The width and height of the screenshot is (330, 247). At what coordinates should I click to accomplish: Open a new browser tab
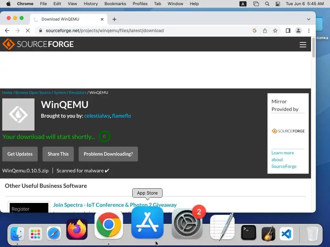114,19
